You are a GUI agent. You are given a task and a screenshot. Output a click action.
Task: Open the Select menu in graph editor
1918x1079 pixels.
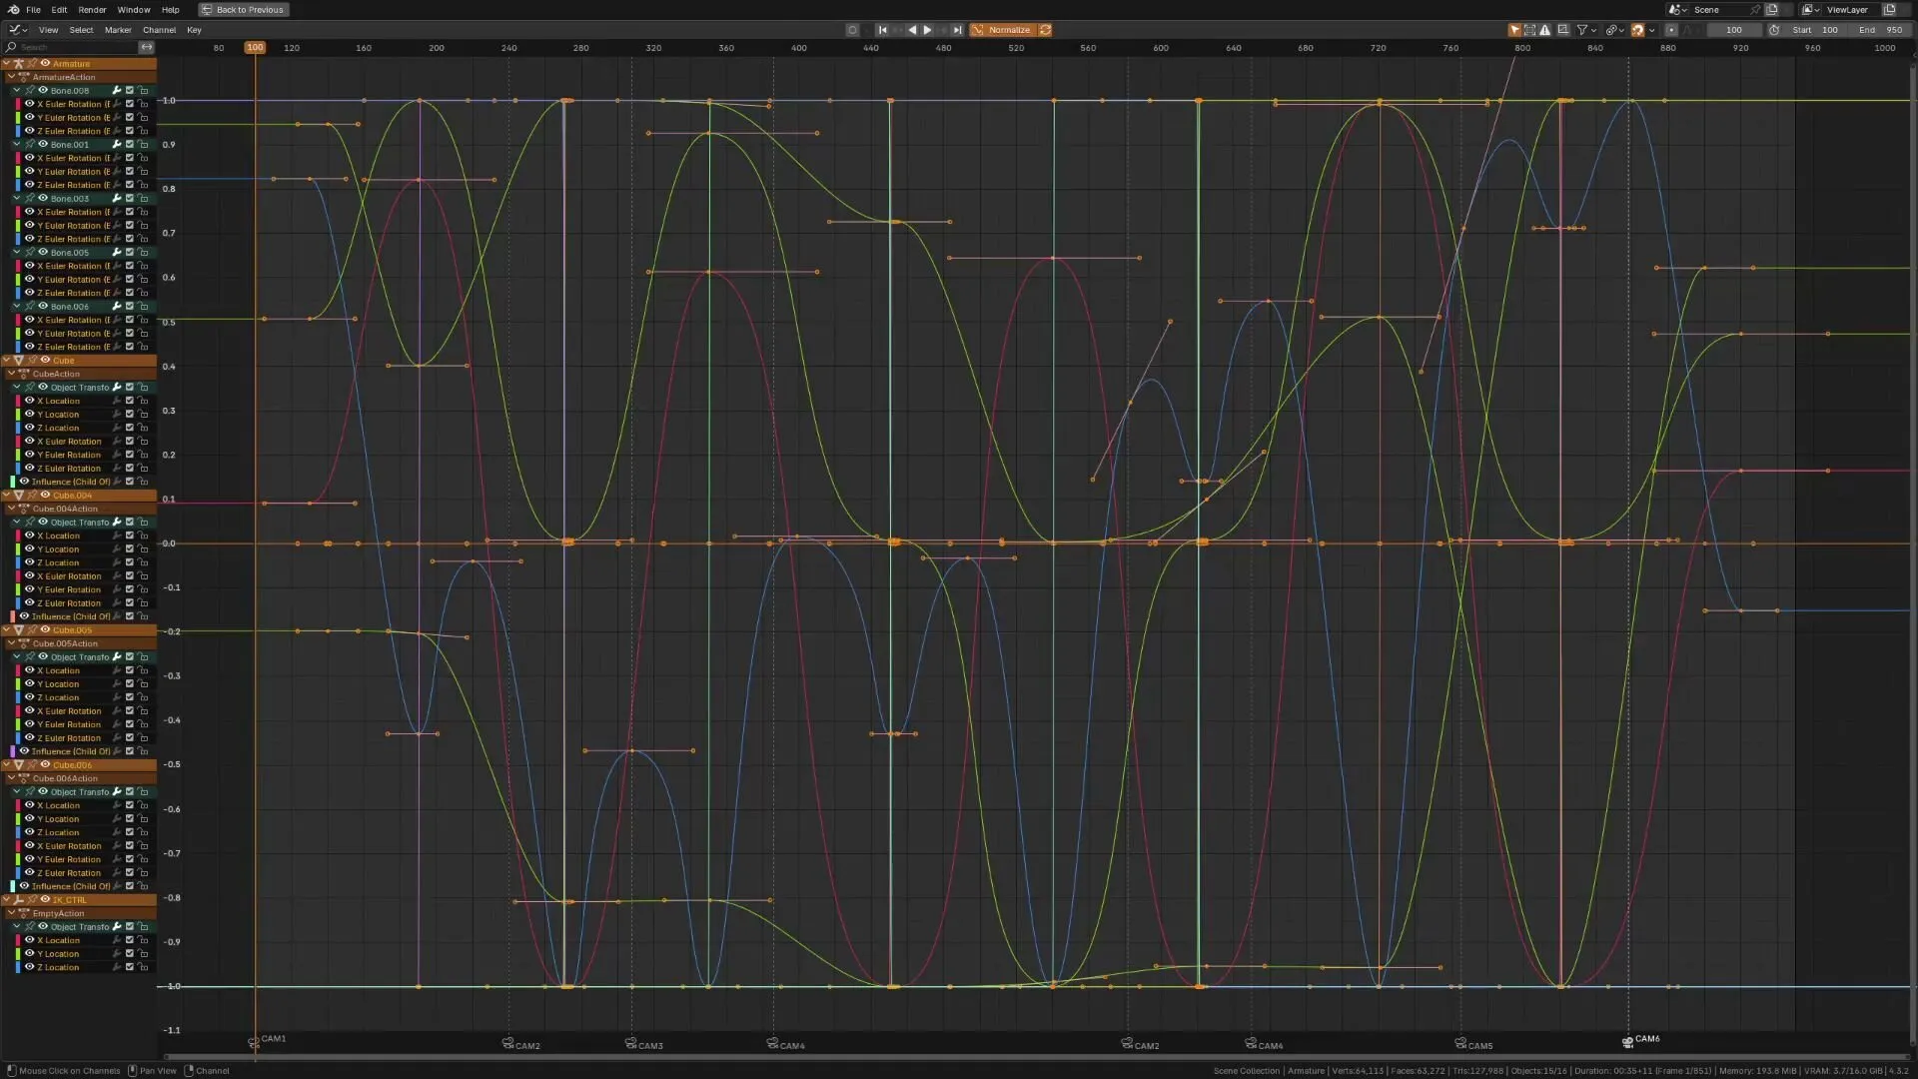click(81, 30)
